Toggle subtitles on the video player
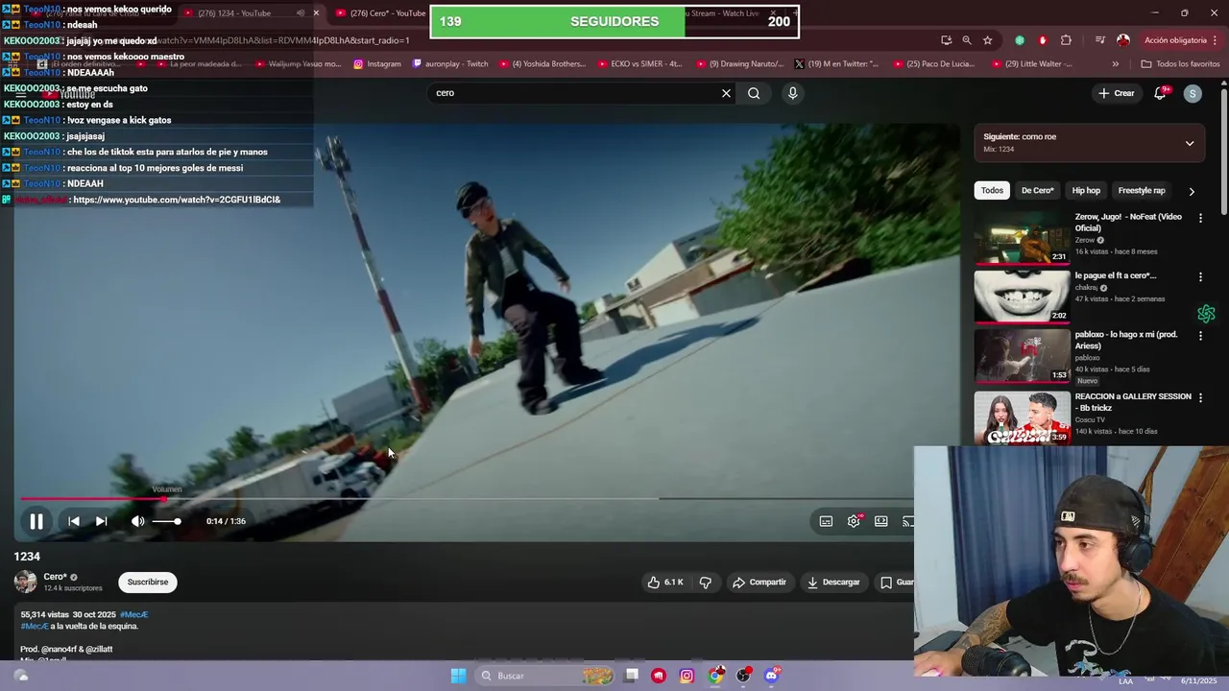This screenshot has width=1229, height=691. [x=826, y=521]
